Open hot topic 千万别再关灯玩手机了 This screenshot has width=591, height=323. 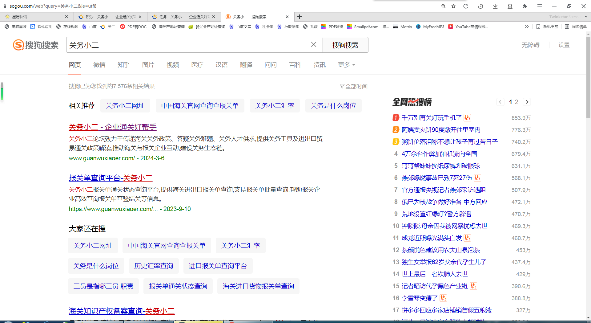(x=432, y=118)
